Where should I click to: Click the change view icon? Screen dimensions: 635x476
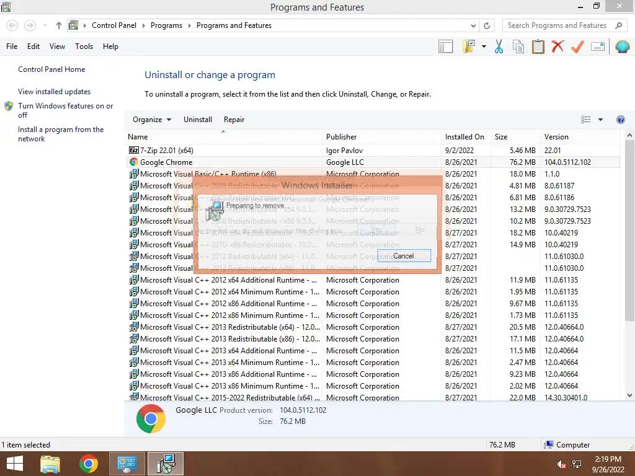point(585,120)
